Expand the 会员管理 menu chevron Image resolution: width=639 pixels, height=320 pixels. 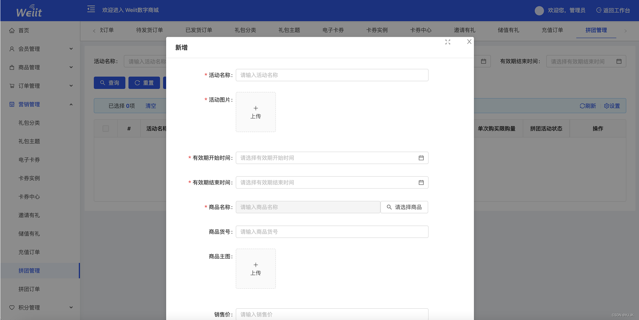(x=71, y=49)
